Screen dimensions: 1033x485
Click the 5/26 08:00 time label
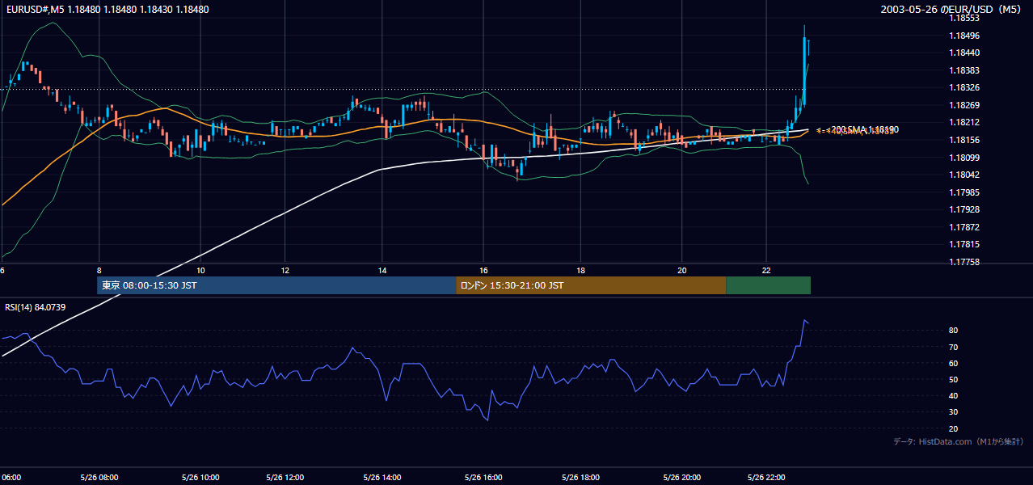click(x=99, y=478)
